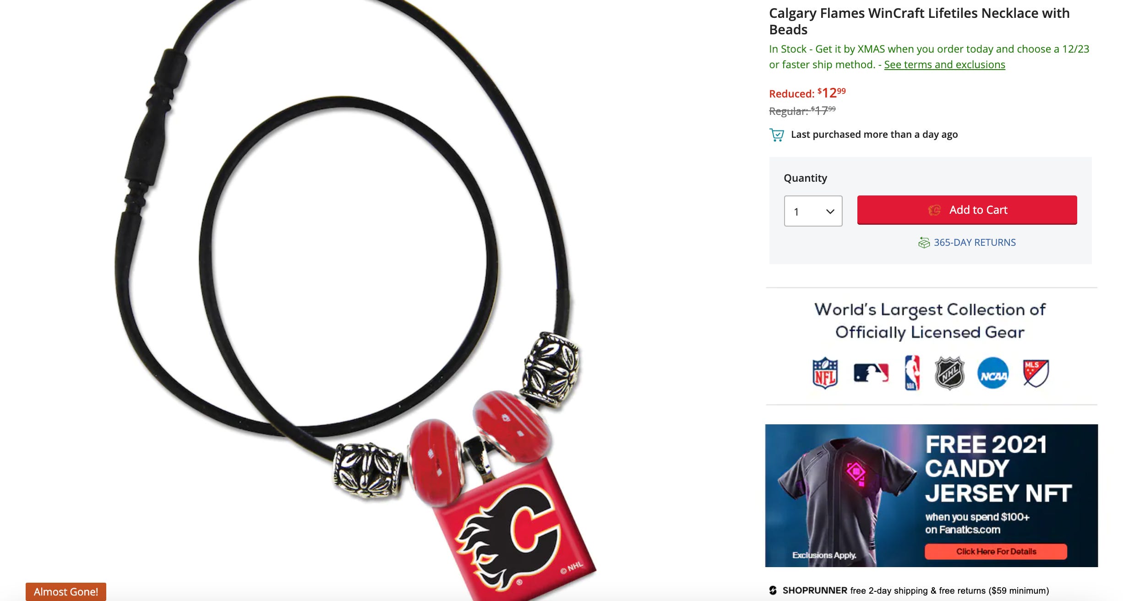Click the Candy Jersey NFT banner image
This screenshot has height=601, width=1123.
click(931, 496)
